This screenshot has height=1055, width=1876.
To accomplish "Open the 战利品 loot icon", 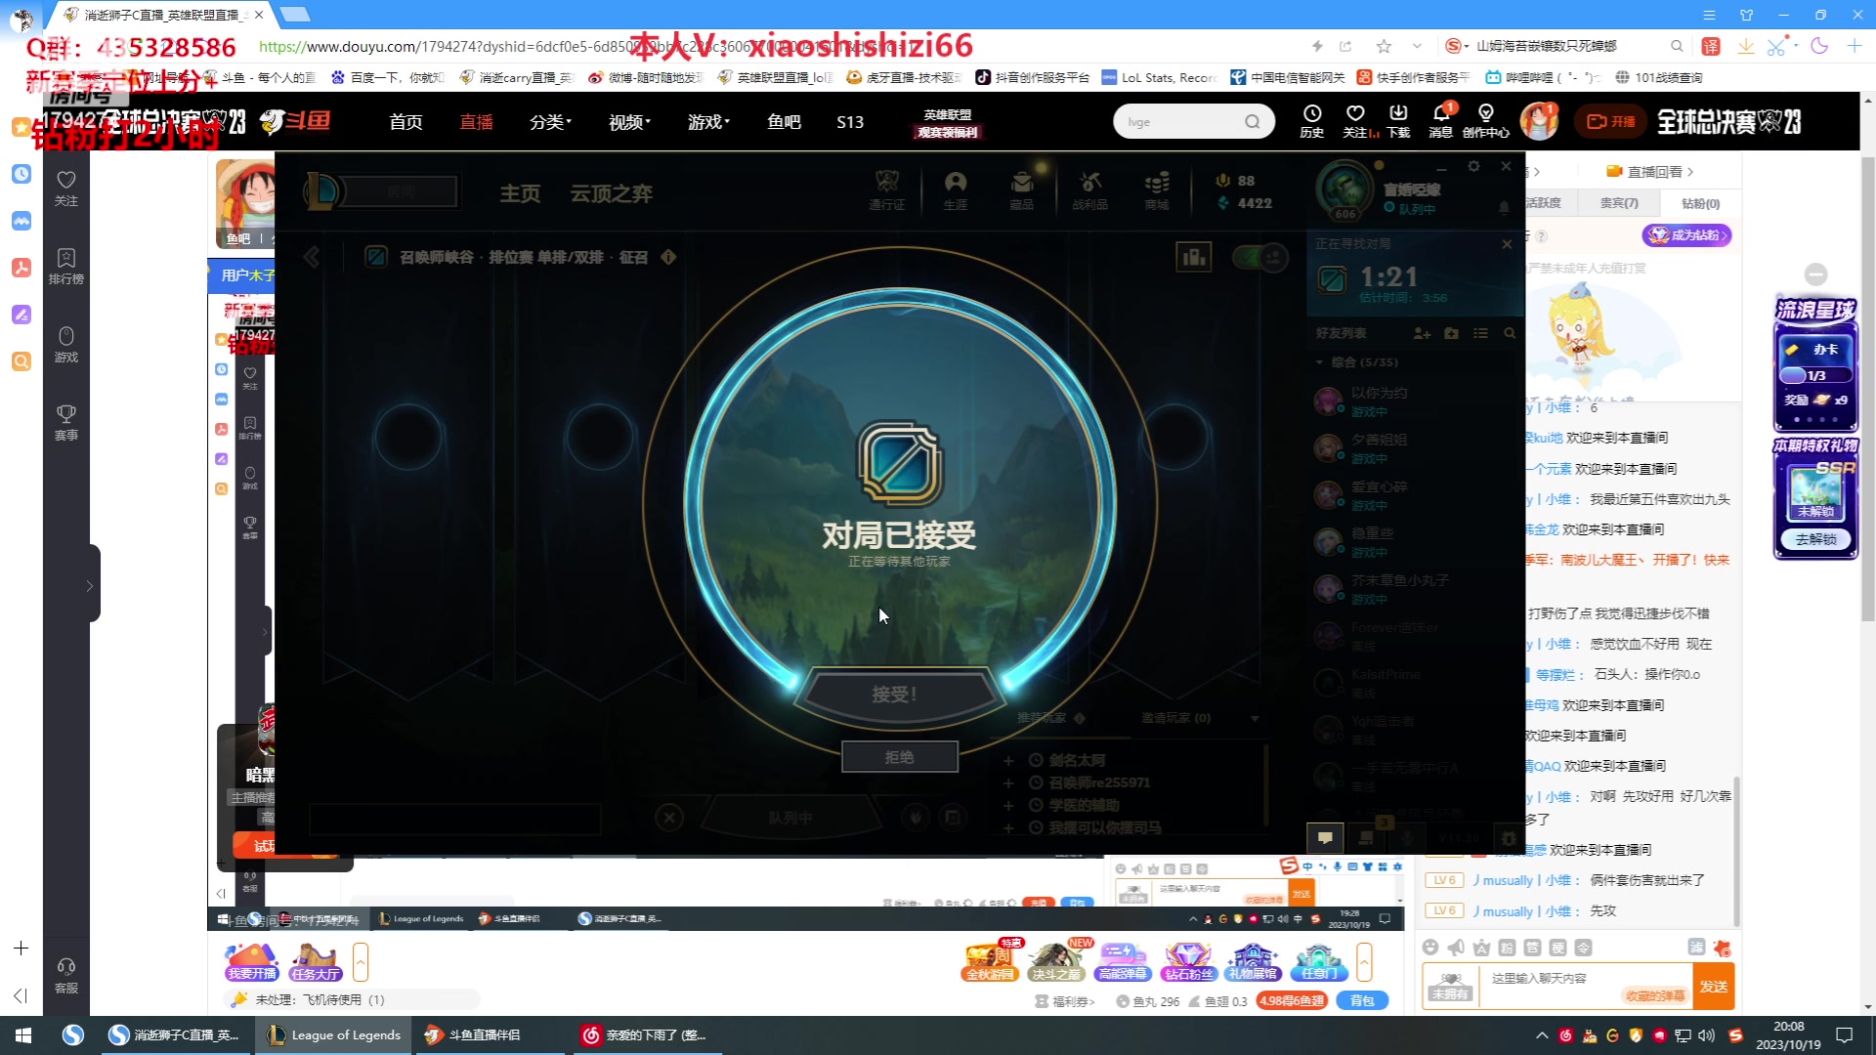I will click(x=1089, y=190).
